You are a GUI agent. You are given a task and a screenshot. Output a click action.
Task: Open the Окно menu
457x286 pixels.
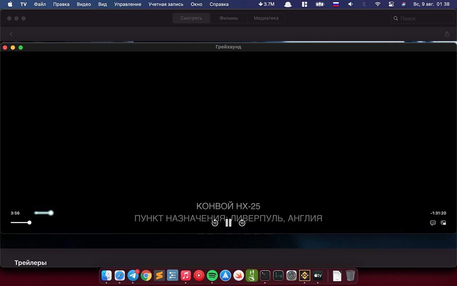click(x=196, y=4)
